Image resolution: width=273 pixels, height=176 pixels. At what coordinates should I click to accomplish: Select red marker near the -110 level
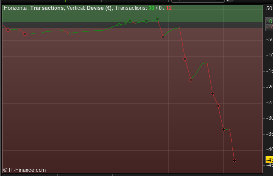(185, 59)
